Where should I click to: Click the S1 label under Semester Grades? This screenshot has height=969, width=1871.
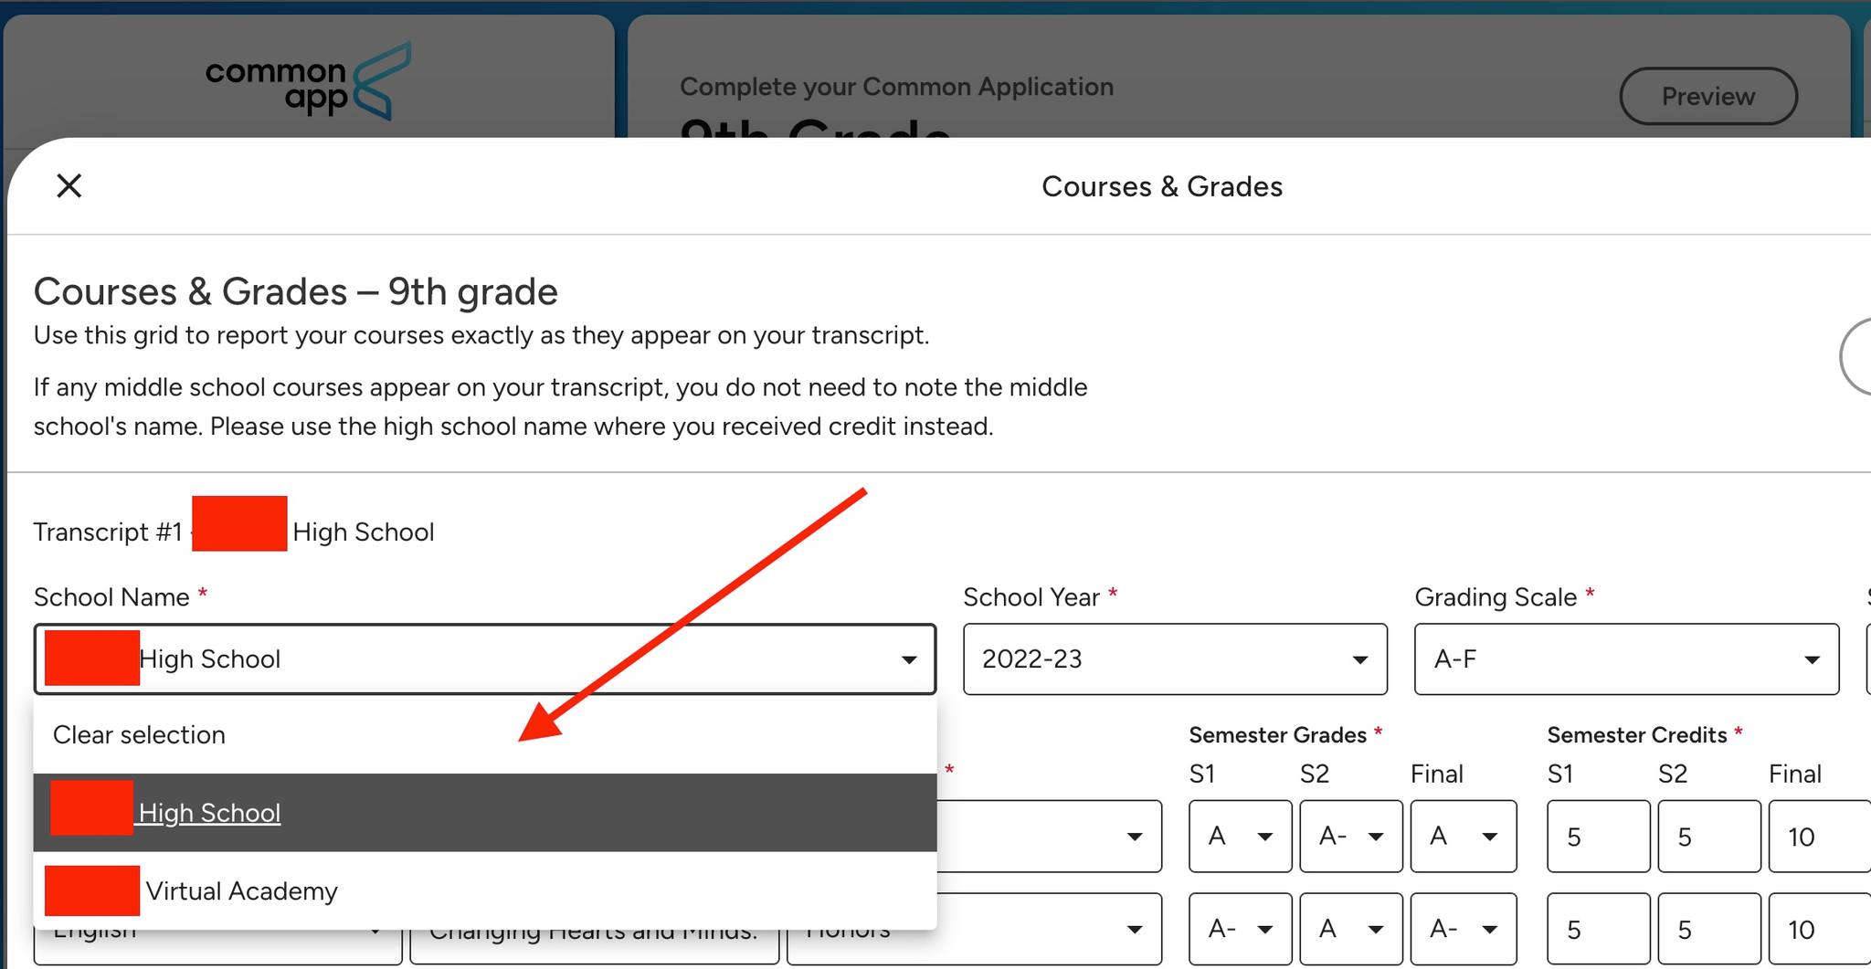point(1202,774)
